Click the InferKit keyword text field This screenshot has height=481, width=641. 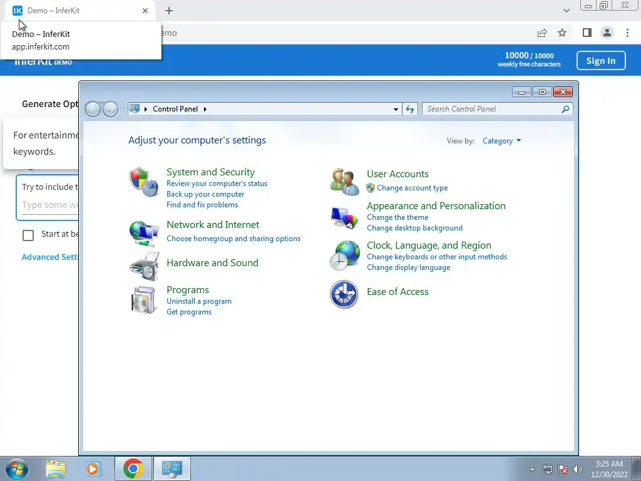click(x=50, y=205)
